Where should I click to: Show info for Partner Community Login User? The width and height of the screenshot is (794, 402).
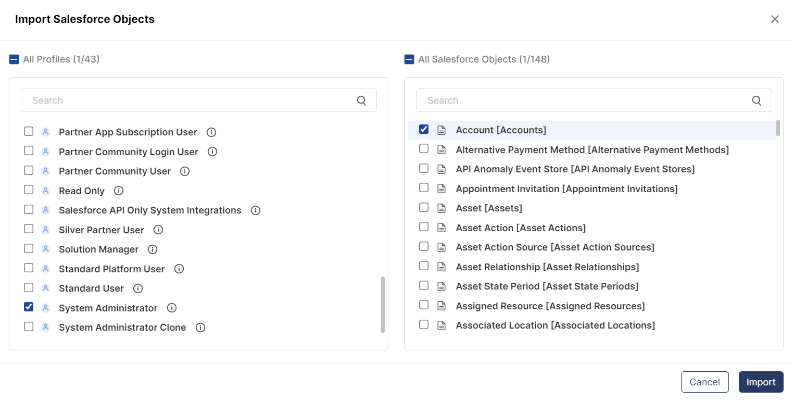(212, 152)
